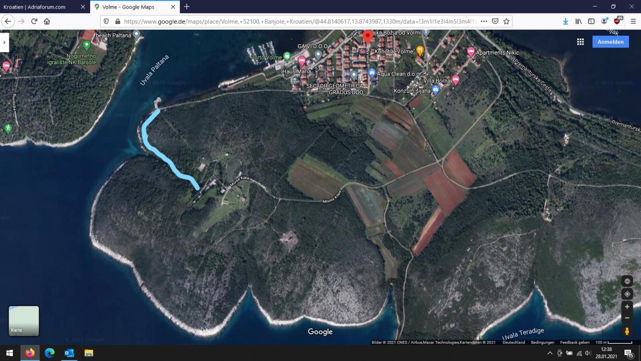Open a new browser tab
The width and height of the screenshot is (641, 361).
187,7
